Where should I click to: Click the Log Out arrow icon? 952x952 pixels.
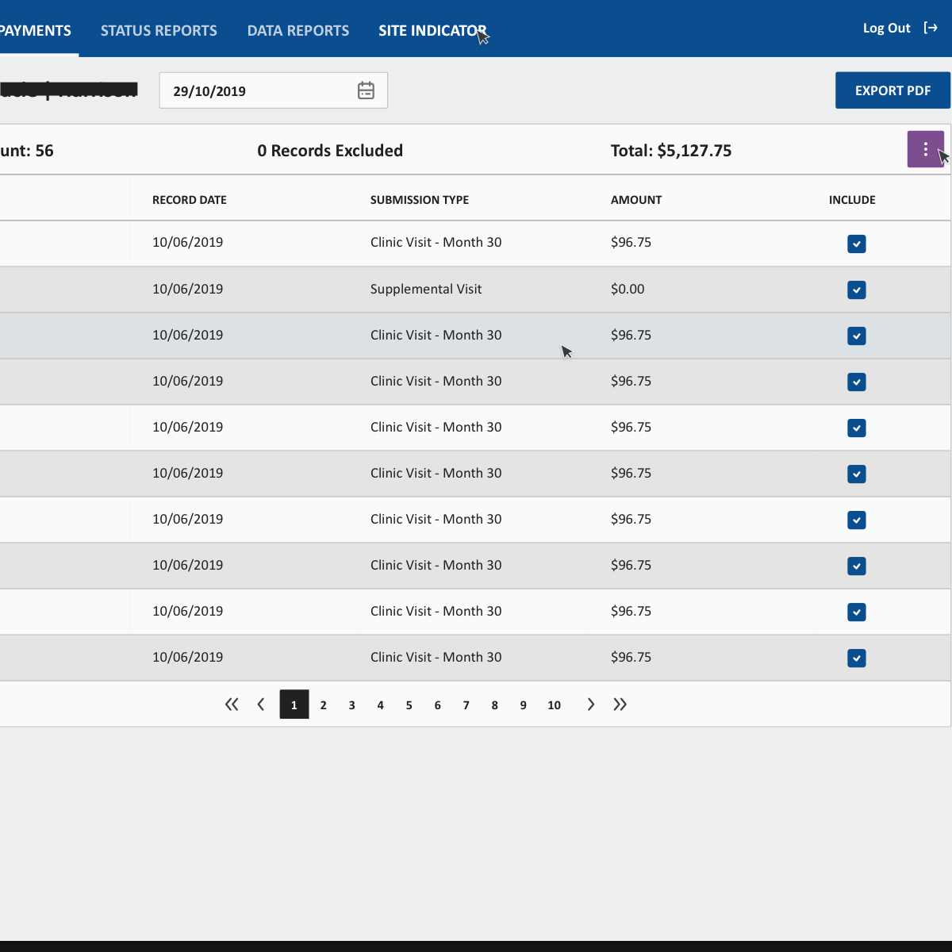point(931,29)
